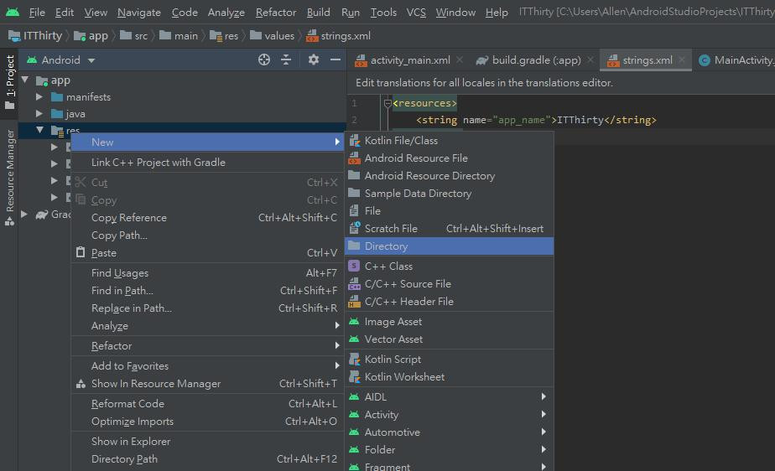Image resolution: width=775 pixels, height=471 pixels.
Task: Hide the Project panel with minus icon
Action: click(335, 60)
